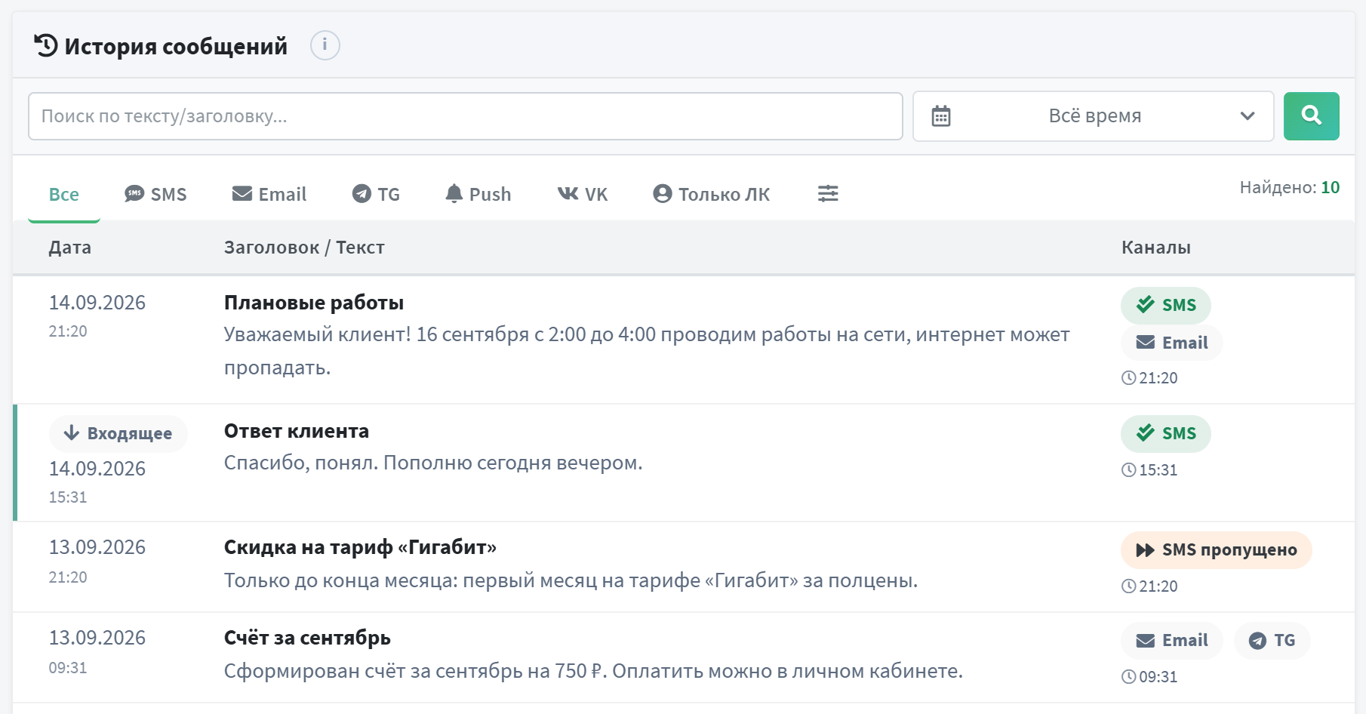
Task: Click the Найдено: 10 result counter
Action: coord(1290,187)
